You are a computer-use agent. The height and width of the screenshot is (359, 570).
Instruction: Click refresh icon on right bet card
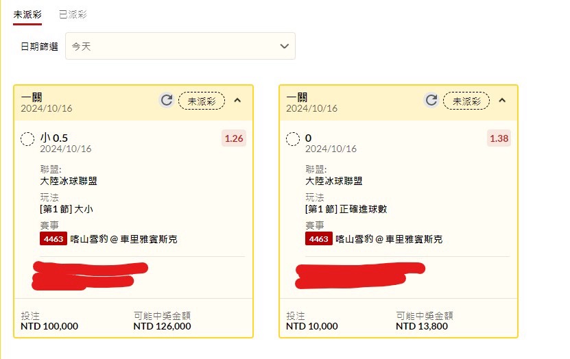431,101
